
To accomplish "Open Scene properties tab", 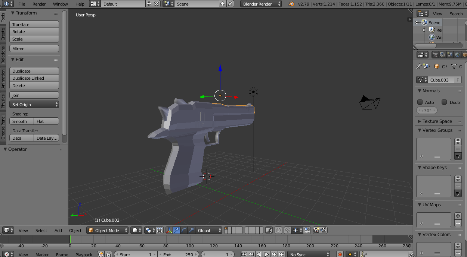I will coord(450,55).
